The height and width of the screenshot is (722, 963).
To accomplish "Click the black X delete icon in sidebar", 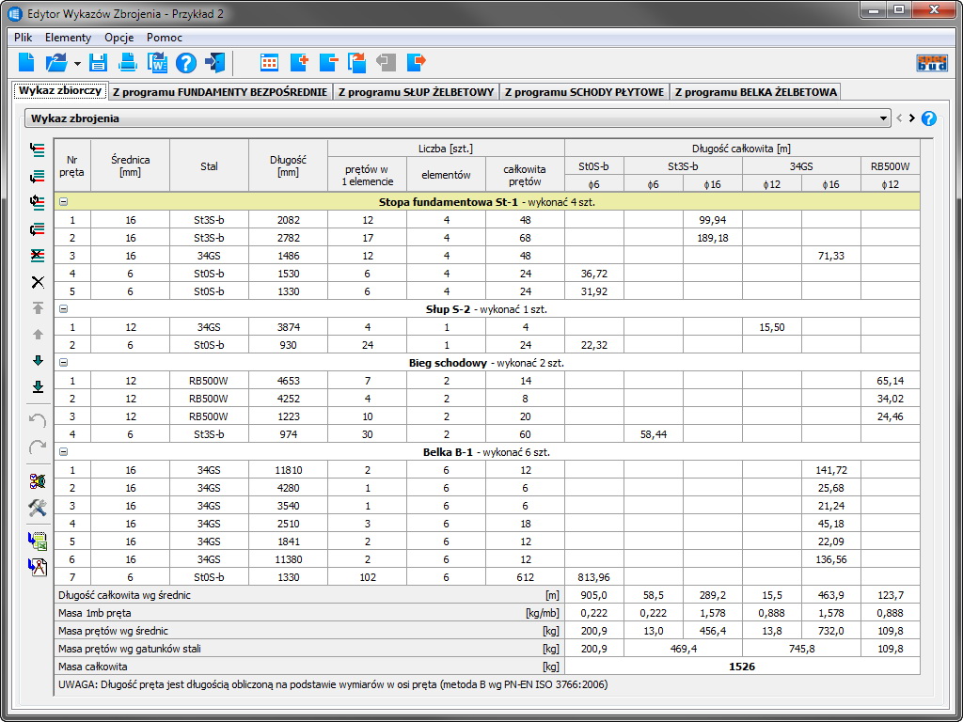I will (38, 282).
